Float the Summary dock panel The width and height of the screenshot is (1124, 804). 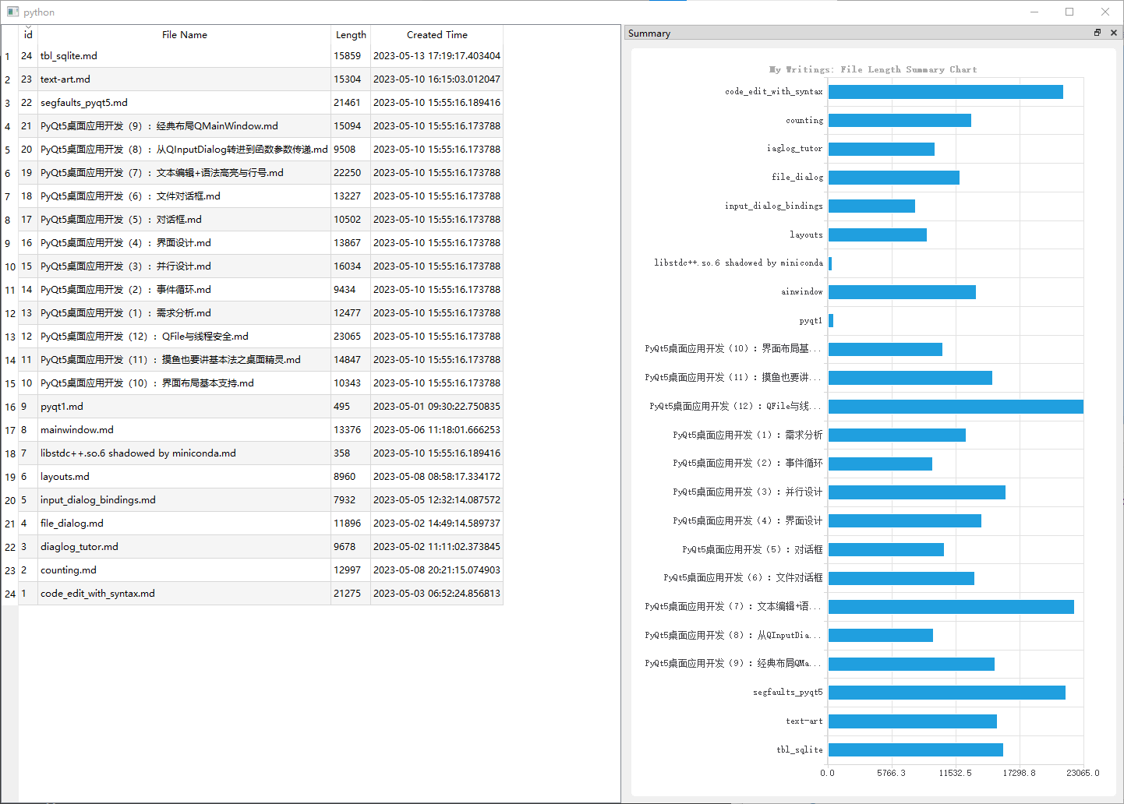click(1097, 33)
